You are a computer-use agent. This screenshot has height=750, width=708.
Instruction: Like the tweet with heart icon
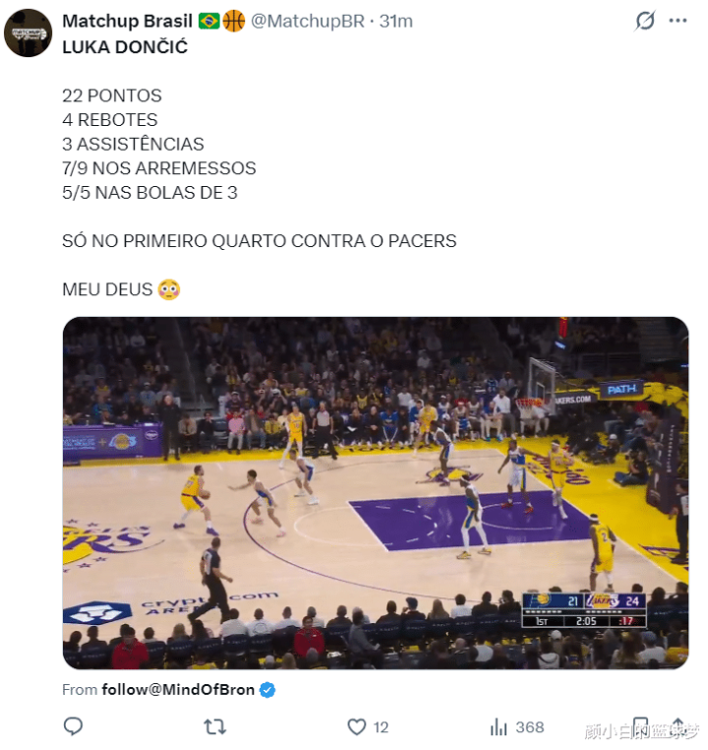click(357, 727)
